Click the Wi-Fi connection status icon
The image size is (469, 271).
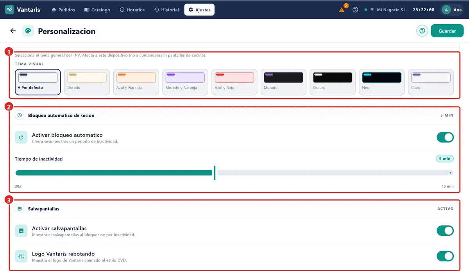pos(372,10)
